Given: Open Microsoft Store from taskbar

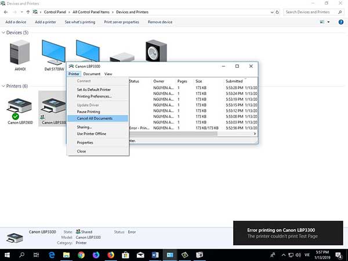Looking at the screenshot, I should [x=125, y=255].
